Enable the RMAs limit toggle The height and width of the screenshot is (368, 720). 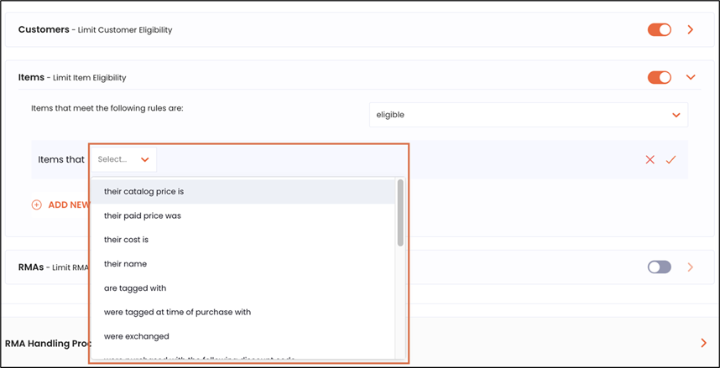coord(660,267)
